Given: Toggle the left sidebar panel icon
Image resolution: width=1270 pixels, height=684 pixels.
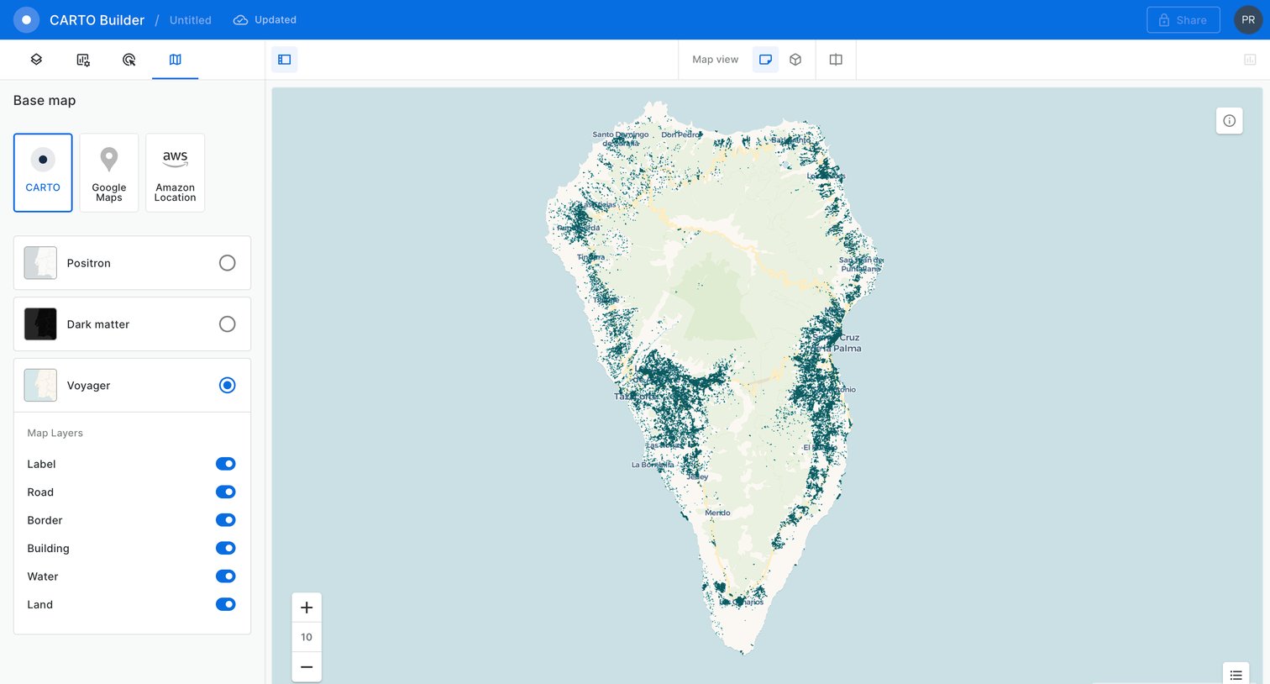Looking at the screenshot, I should (x=284, y=60).
